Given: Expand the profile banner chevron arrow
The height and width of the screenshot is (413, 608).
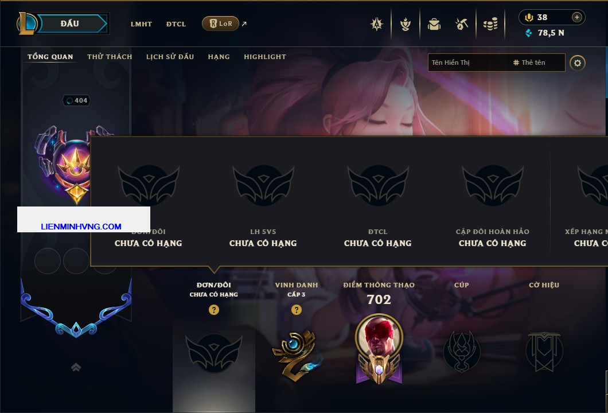Looking at the screenshot, I should click(x=76, y=367).
